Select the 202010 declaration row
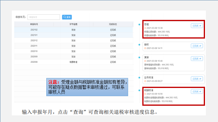The image size is (218, 122). pos(73,51)
